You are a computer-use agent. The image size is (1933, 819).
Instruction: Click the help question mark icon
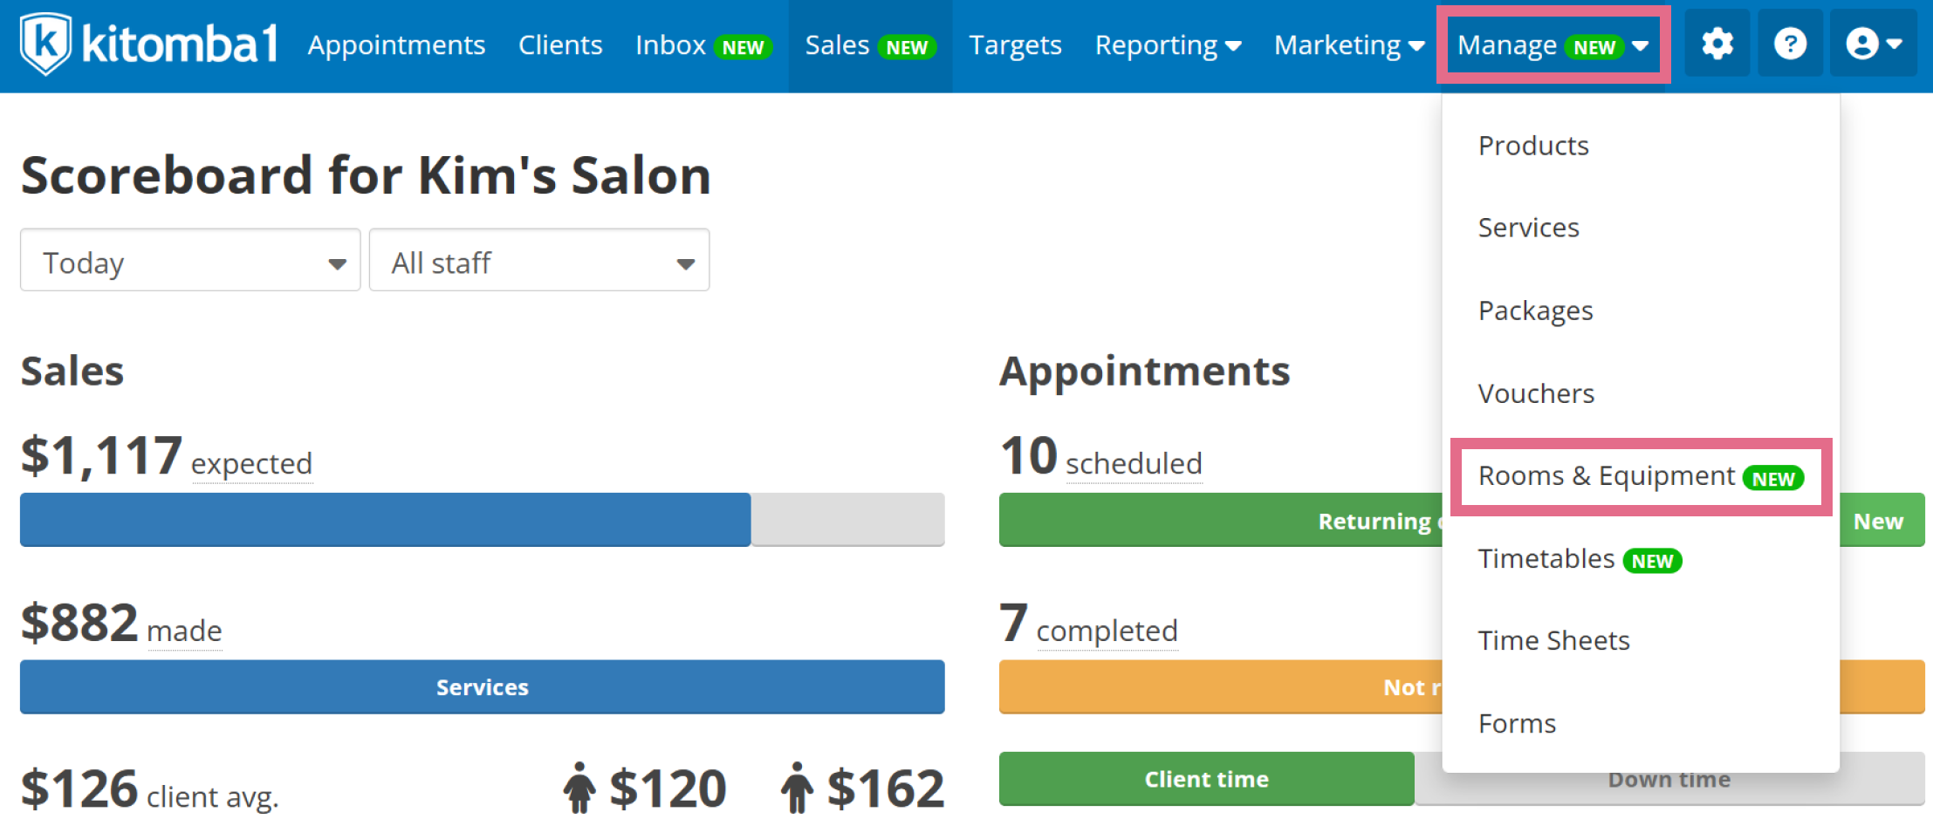(1790, 44)
